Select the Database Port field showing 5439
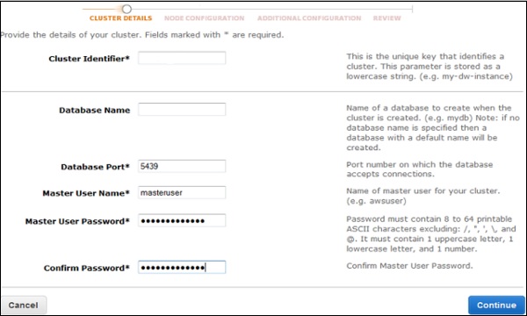This screenshot has height=316, width=527. point(182,166)
